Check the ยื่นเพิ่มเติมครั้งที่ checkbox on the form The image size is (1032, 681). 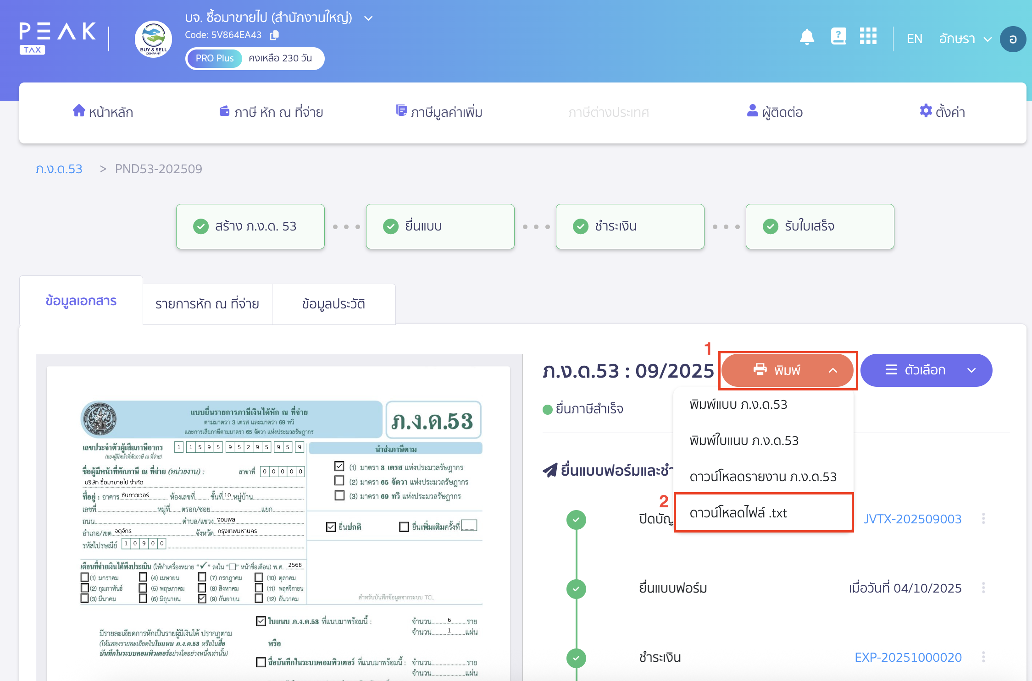[404, 526]
